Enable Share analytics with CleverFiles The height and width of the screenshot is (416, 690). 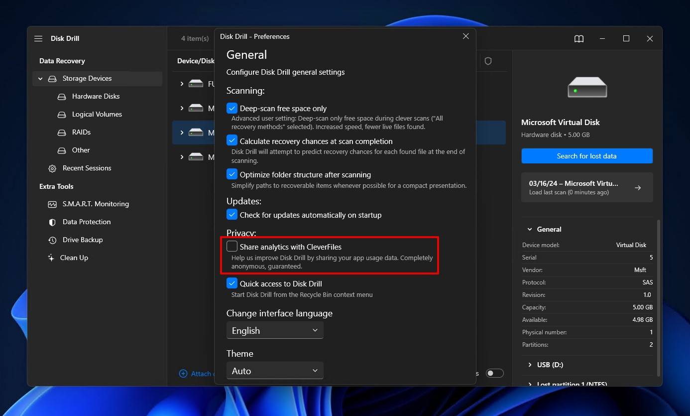click(x=232, y=246)
